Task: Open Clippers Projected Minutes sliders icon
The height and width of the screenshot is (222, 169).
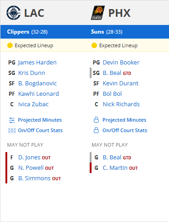Action: click(x=12, y=120)
